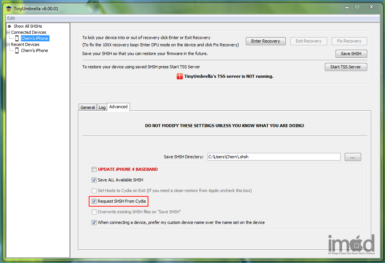Click the Fix Recovery button
This screenshot has height=263, width=385.
coord(349,41)
